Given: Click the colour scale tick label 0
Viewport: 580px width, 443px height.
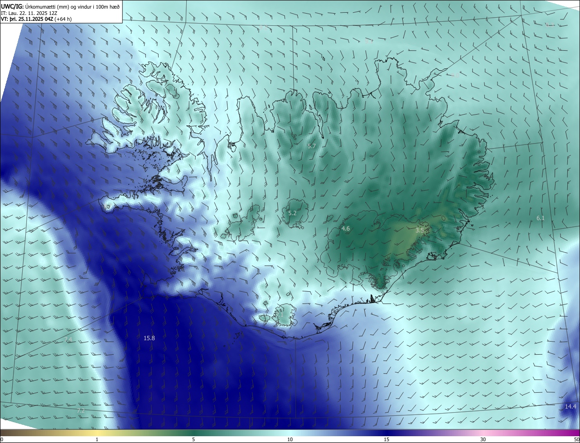Looking at the screenshot, I should (x=2, y=439).
